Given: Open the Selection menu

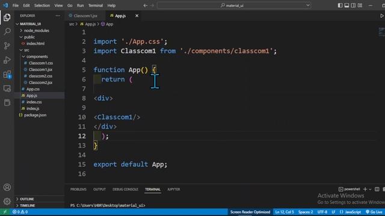Looking at the screenshot, I should 42,5.
